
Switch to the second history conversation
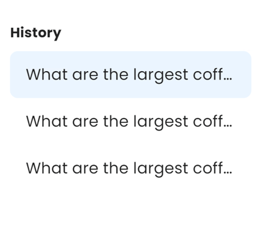[131, 121]
